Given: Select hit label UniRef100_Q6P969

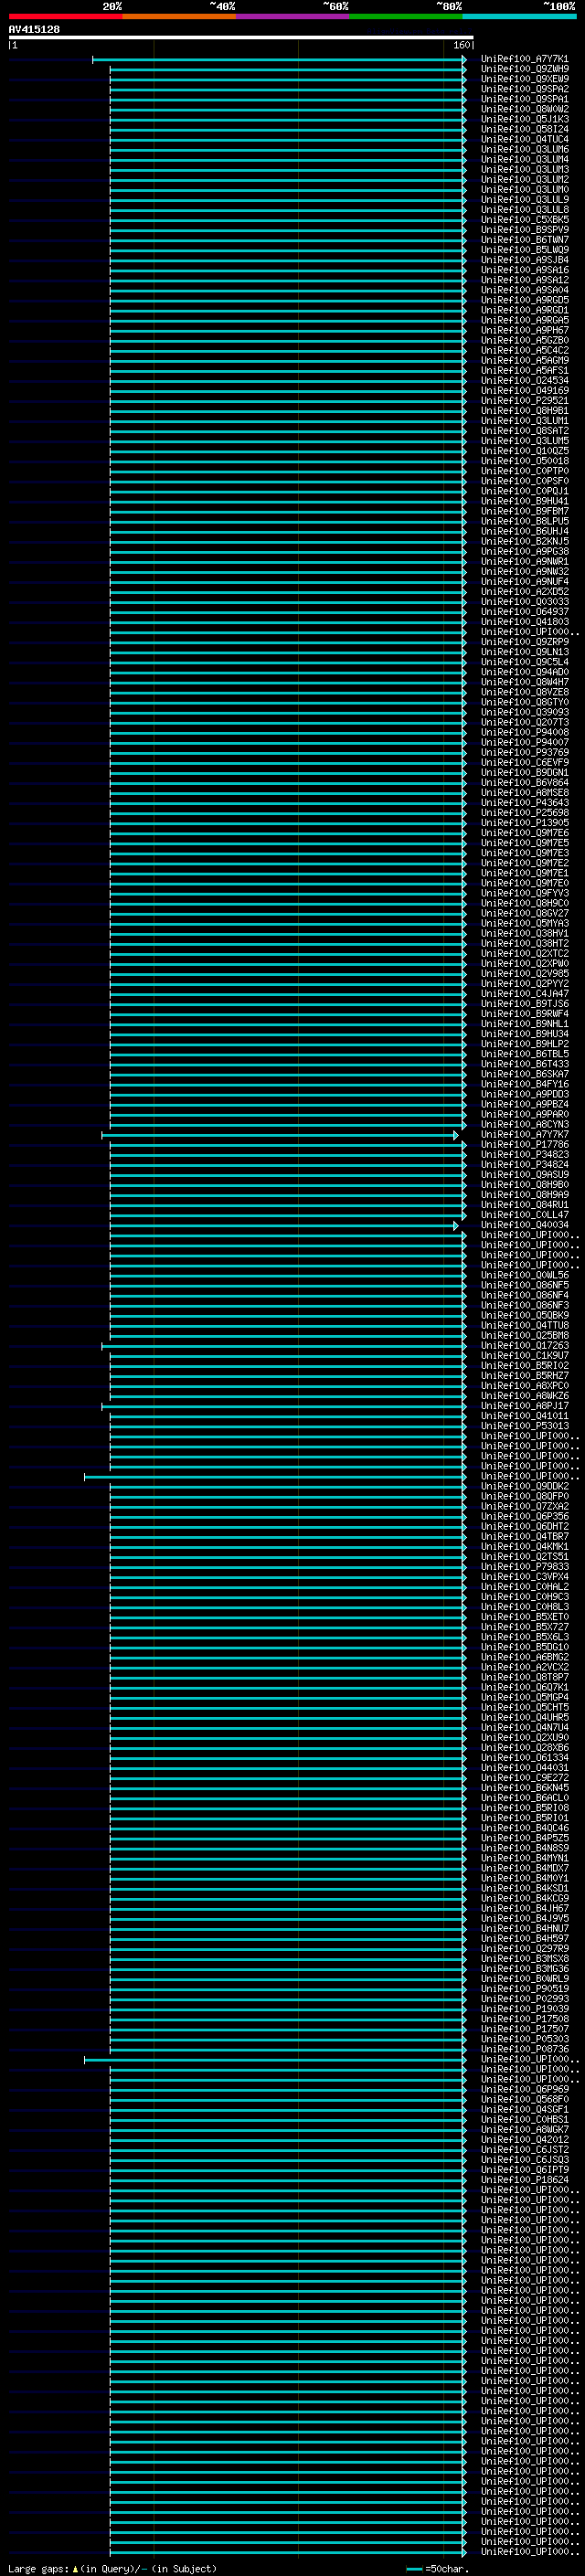Looking at the screenshot, I should tap(525, 2090).
